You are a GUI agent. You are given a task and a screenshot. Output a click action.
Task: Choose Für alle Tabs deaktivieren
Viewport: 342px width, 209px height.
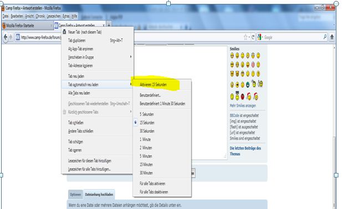(x=162, y=192)
